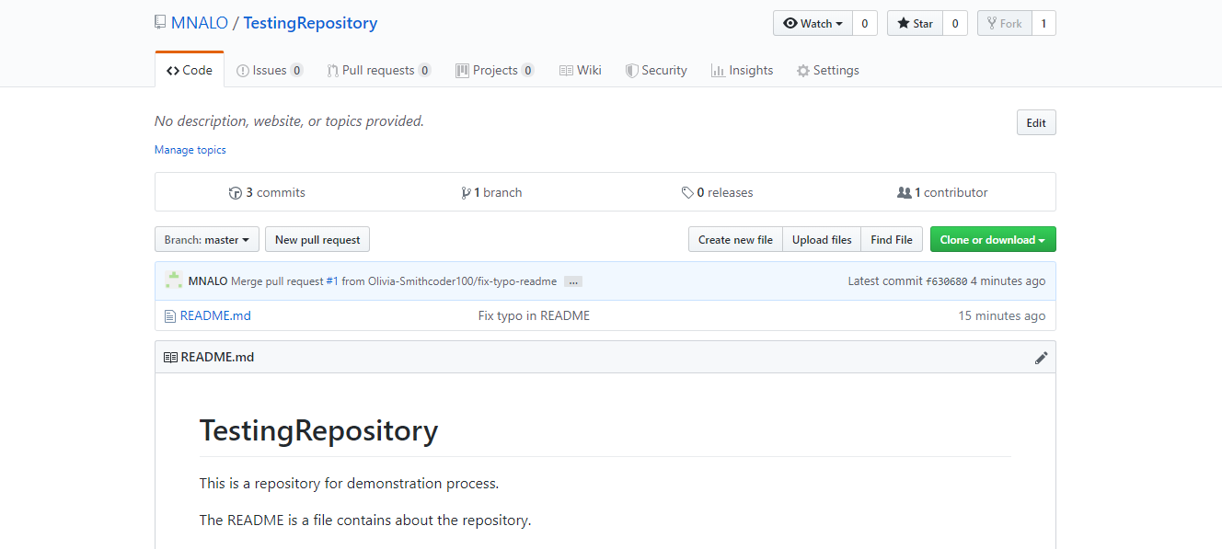Open the MNALO owner profile link
Viewport: 1222px width, 549px height.
tap(200, 23)
